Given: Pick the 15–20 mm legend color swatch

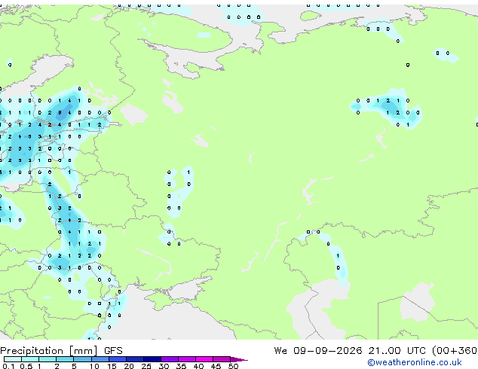Looking at the screenshot, I should click(x=117, y=359).
